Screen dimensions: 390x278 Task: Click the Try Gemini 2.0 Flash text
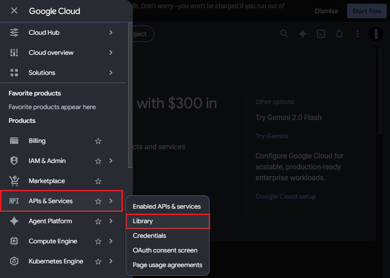289,117
